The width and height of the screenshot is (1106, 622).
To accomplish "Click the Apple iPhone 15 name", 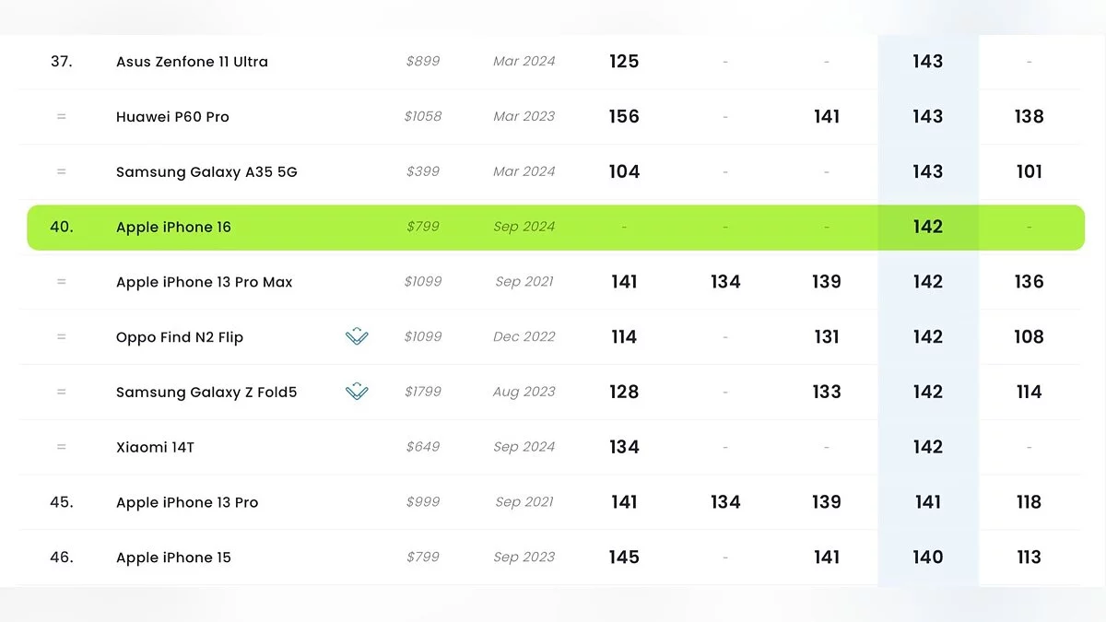I will coord(173,557).
